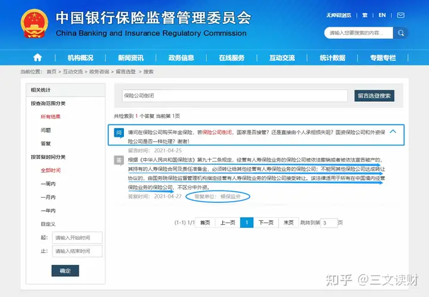Go to 首页 in the breadcrumb
The height and width of the screenshot is (297, 429).
pos(51,71)
